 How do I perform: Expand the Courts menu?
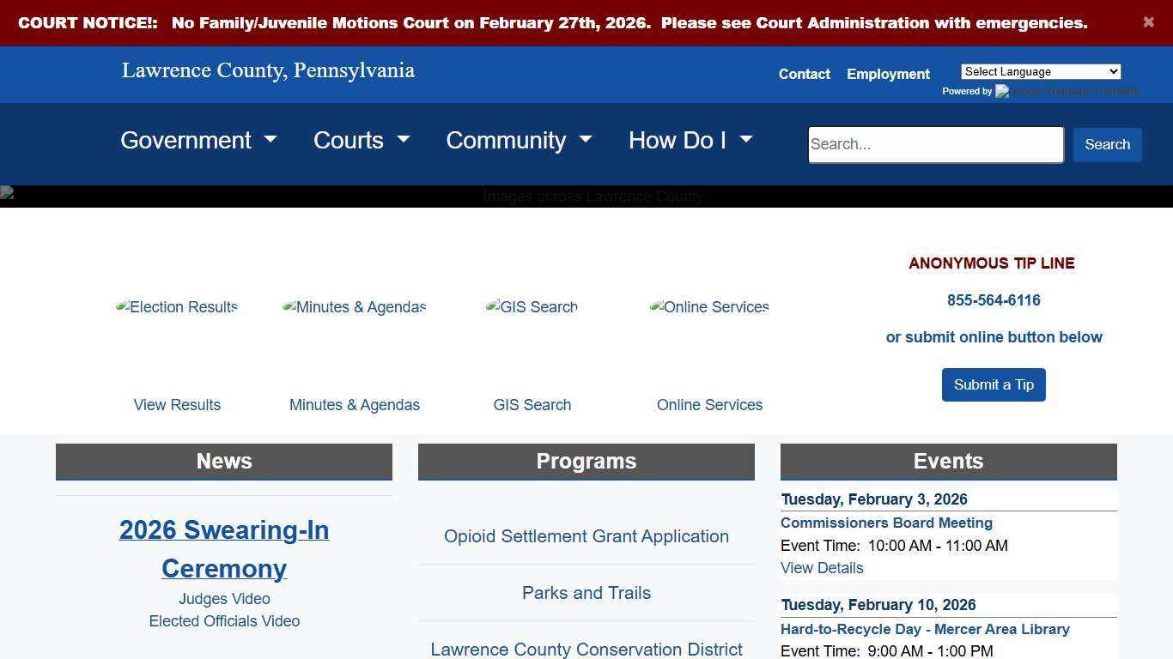362,141
